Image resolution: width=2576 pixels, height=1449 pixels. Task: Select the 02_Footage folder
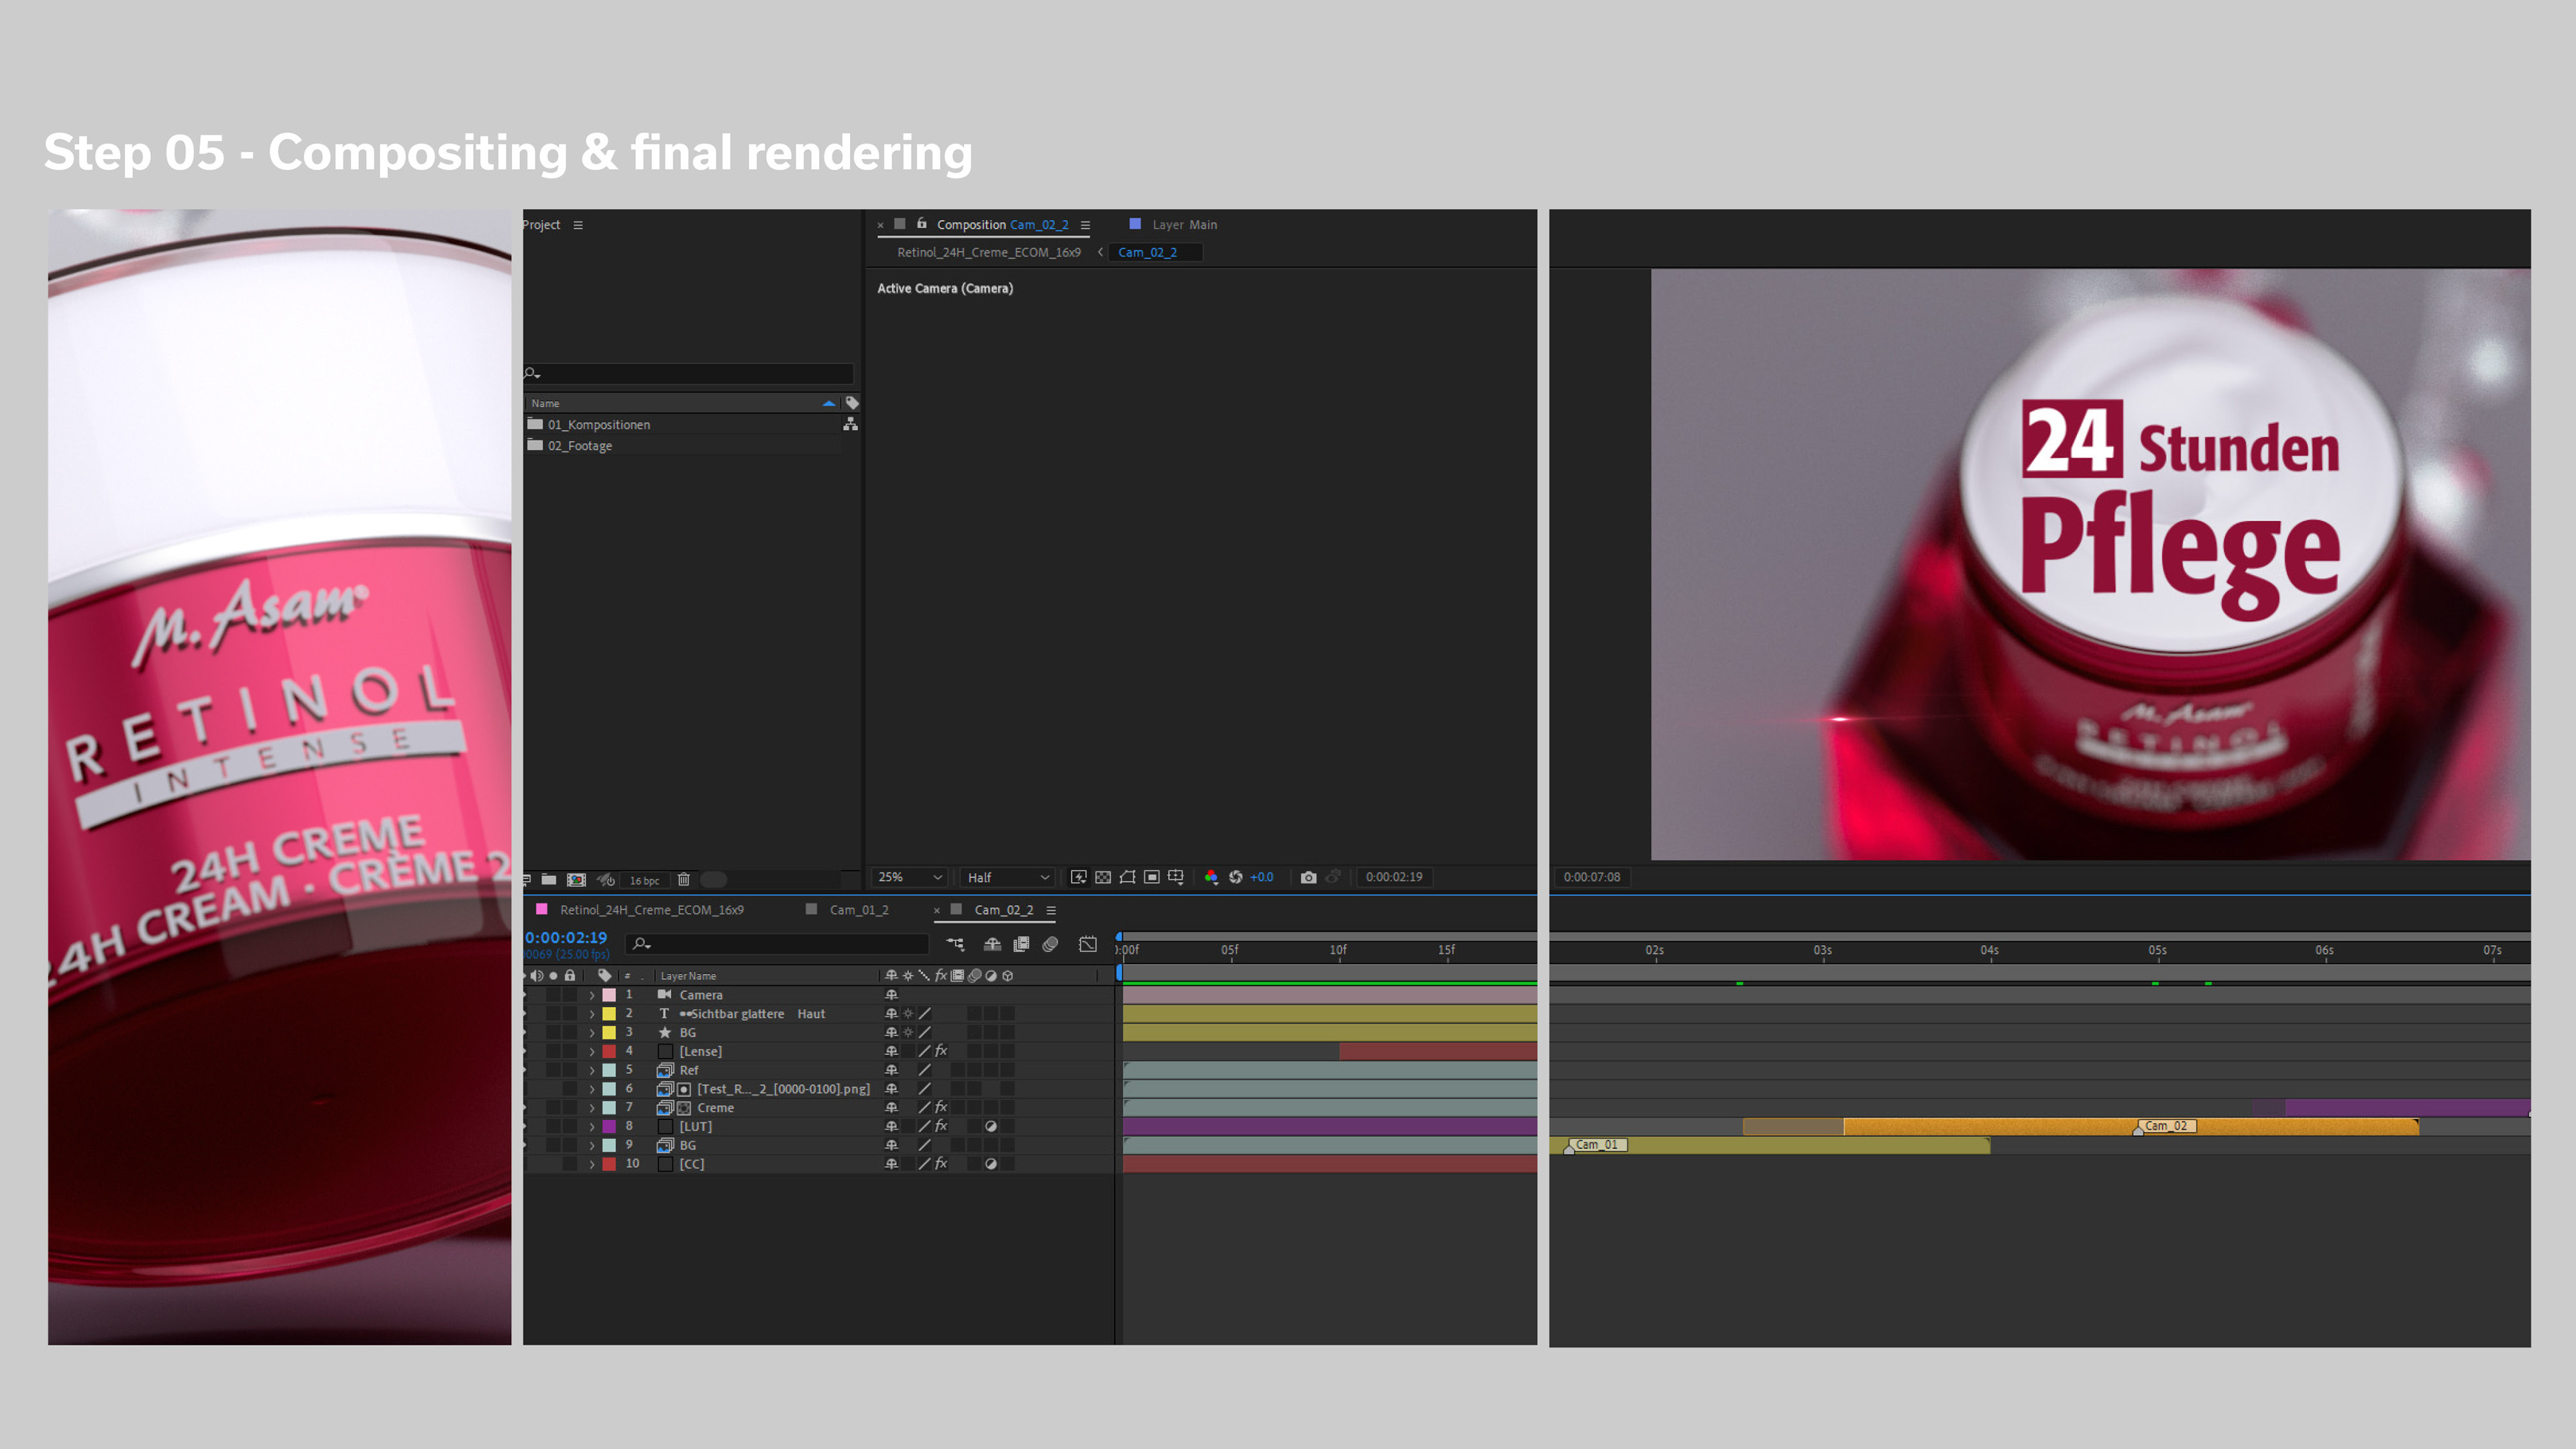[x=579, y=446]
